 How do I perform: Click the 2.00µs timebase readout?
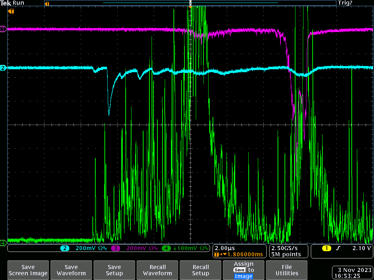(x=225, y=248)
